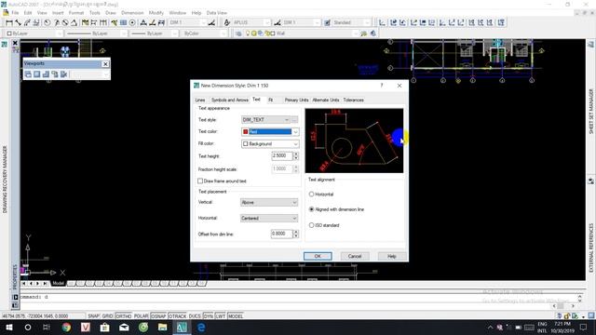Select ISO standard text alignment radio
The width and height of the screenshot is (596, 335).
click(312, 225)
